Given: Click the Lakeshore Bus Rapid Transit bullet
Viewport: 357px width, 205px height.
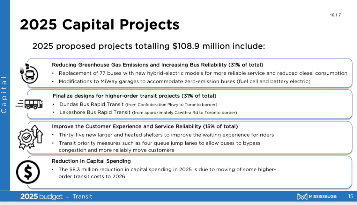Looking at the screenshot, I should point(148,112).
